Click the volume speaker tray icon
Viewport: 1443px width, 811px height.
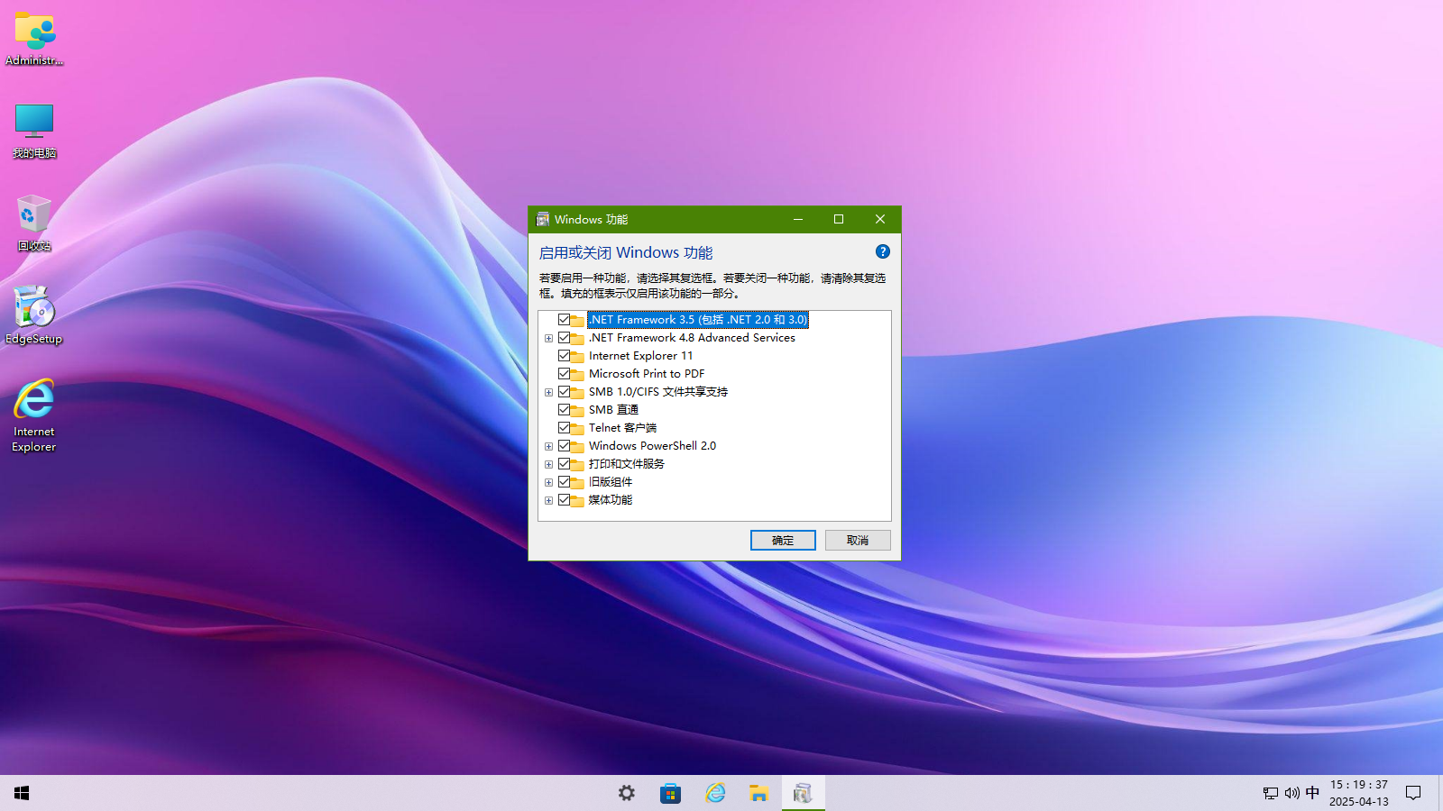tap(1291, 793)
